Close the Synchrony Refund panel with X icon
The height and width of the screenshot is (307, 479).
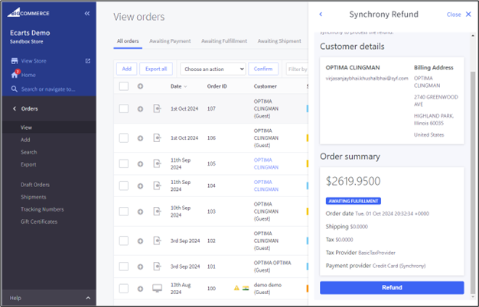pyautogui.click(x=468, y=14)
